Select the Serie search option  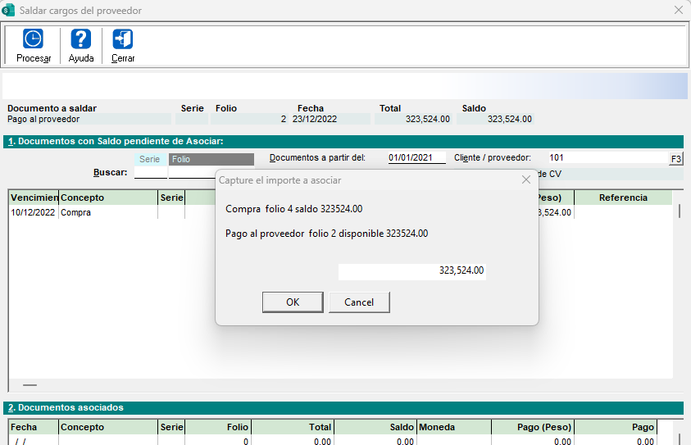pos(150,159)
